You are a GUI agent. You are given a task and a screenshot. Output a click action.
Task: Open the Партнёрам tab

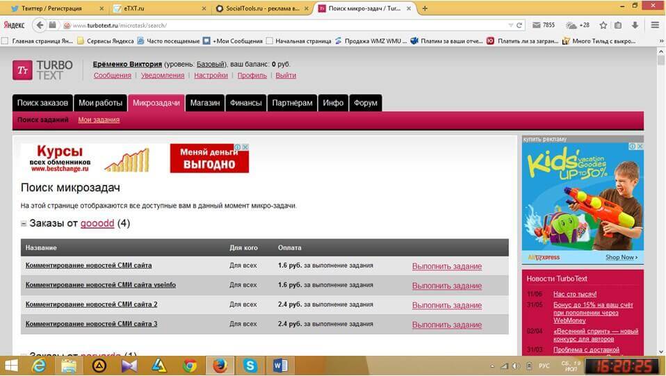pos(292,103)
